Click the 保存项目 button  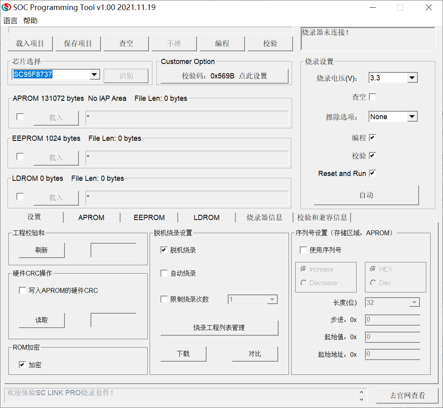[x=78, y=44]
